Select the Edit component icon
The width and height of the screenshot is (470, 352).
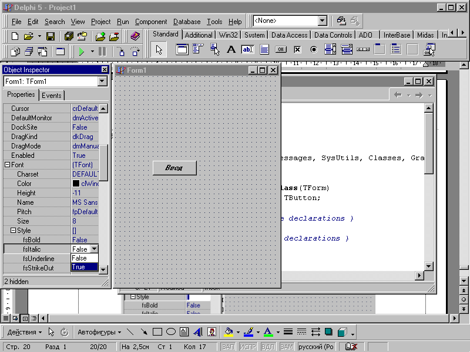tap(247, 49)
